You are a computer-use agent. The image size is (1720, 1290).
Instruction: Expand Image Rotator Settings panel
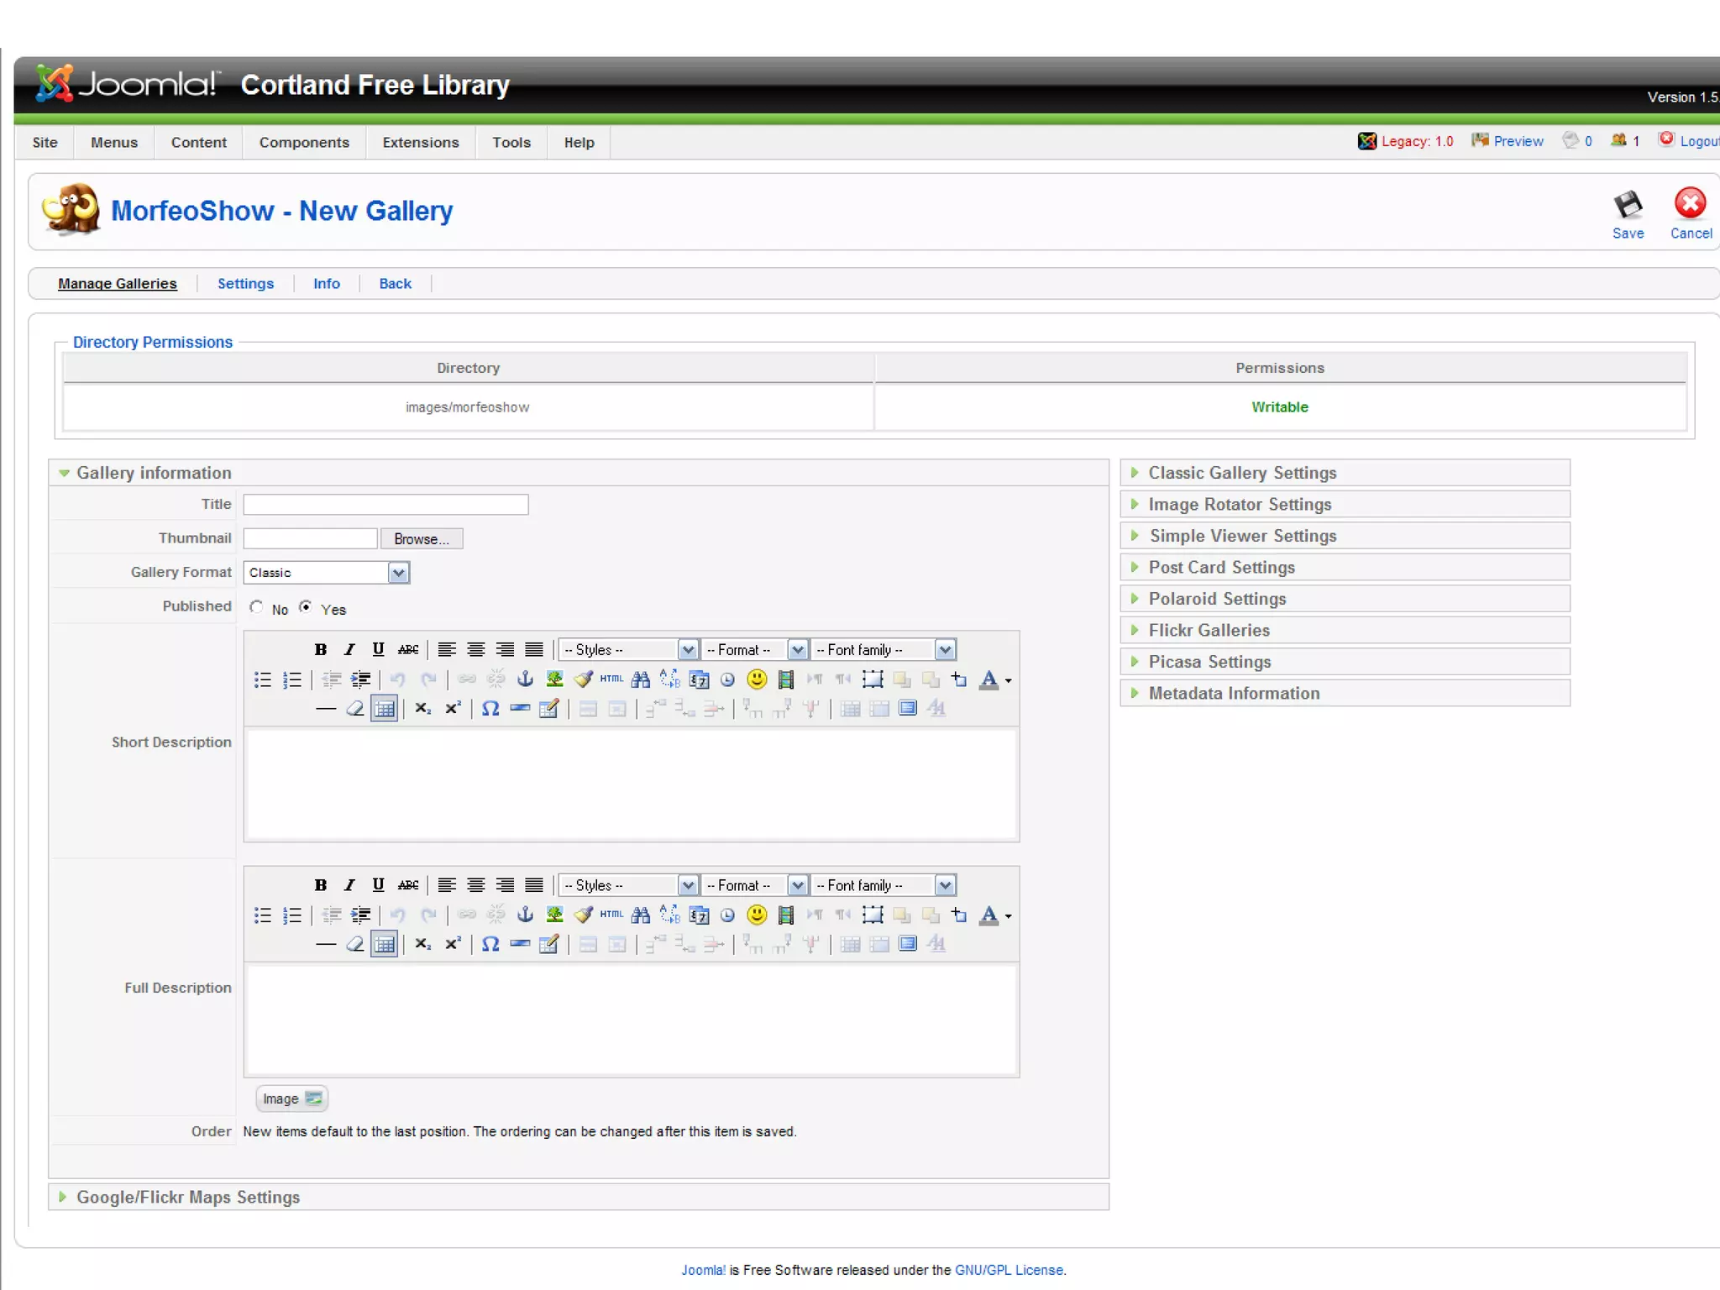(x=1345, y=504)
